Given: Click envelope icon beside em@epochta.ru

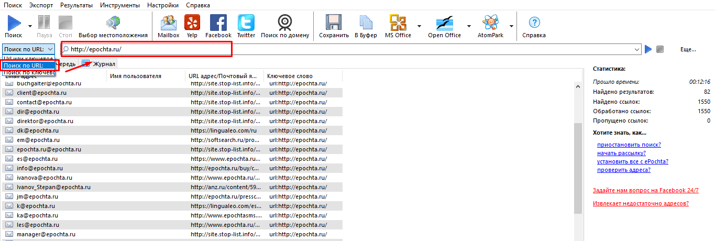Looking at the screenshot, I should [9, 140].
